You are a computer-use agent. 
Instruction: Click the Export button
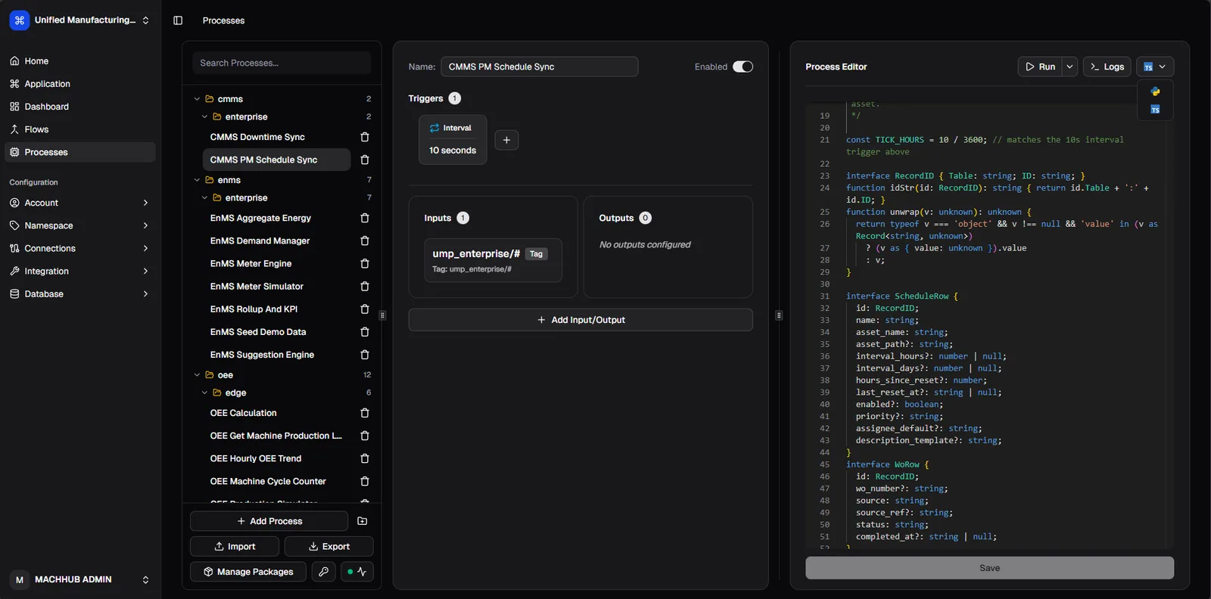click(x=328, y=546)
